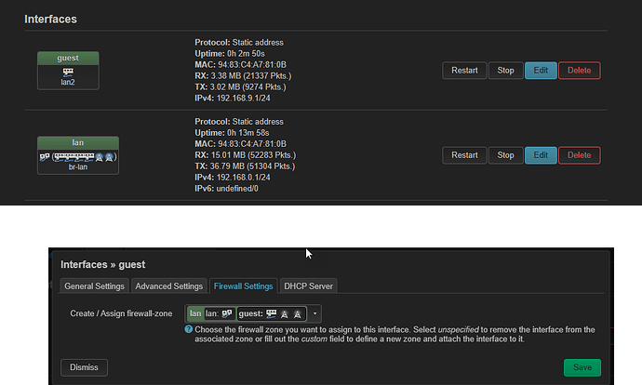Image resolution: width=642 pixels, height=385 pixels.
Task: Save the guest firewall settings
Action: coord(582,367)
